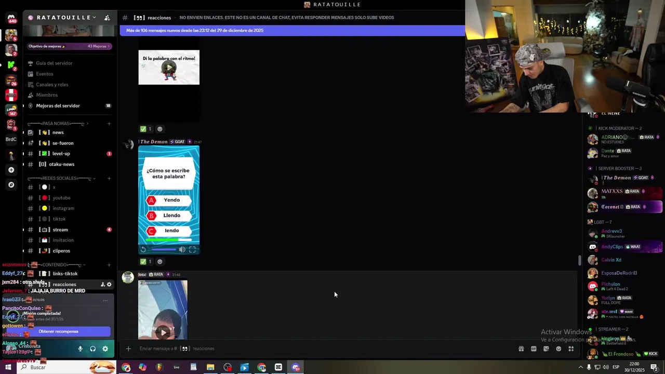Screen dimensions: 665x374
Task: Add channel to CONTENIDO category
Action: pos(109,265)
